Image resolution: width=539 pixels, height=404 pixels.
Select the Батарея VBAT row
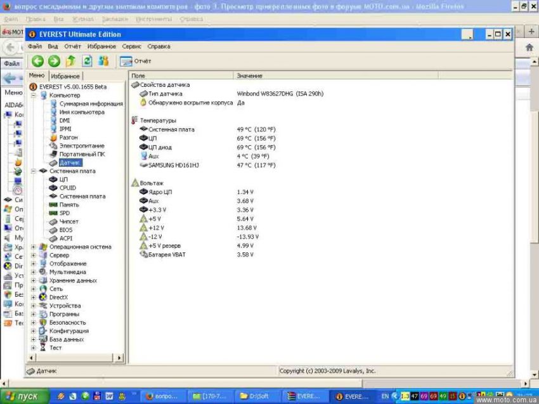tap(196, 255)
